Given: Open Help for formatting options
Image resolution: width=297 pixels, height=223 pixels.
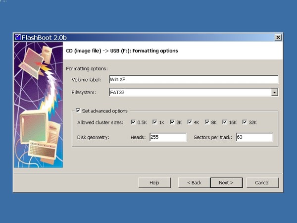Looking at the screenshot, I should point(154,182).
